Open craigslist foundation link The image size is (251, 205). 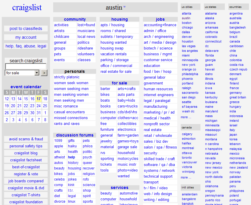click(26, 202)
